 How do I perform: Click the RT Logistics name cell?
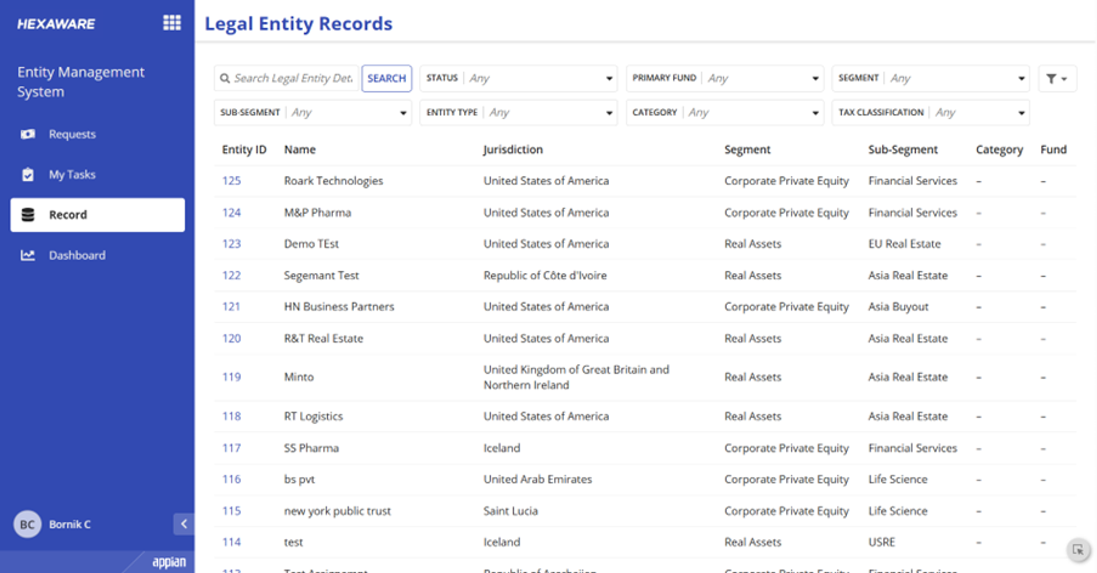point(313,416)
